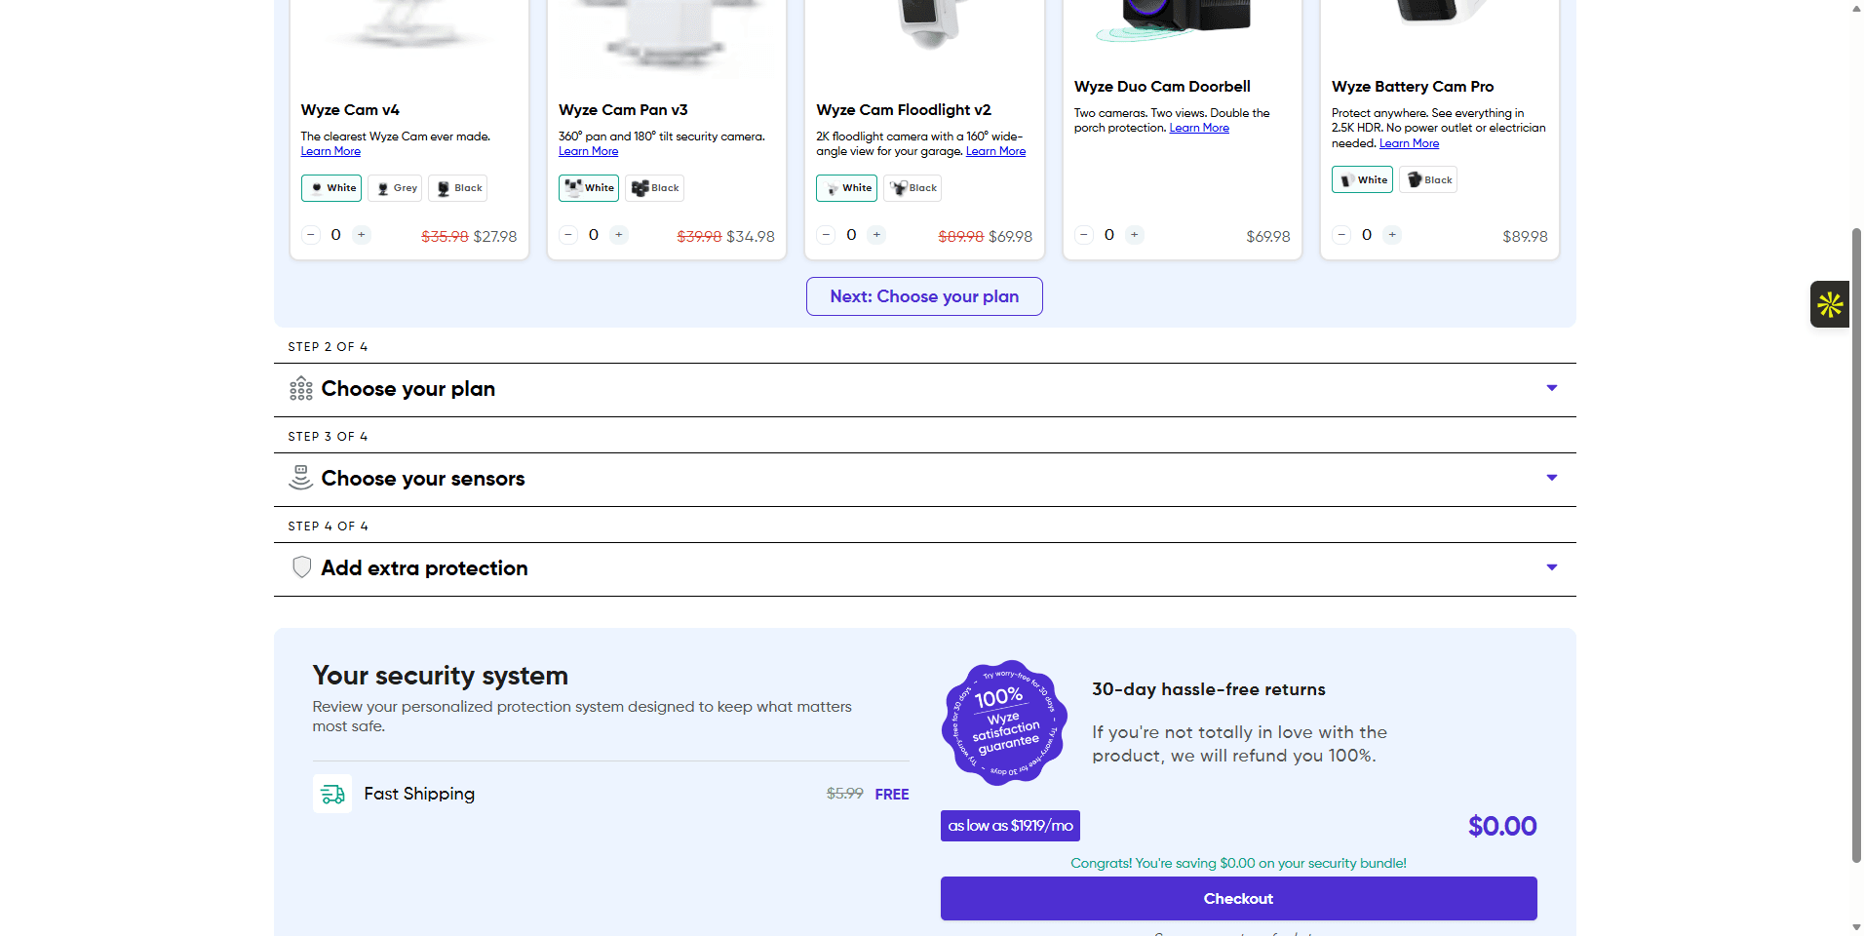
Task: Open the Choose your plan step heading
Action: coord(408,389)
